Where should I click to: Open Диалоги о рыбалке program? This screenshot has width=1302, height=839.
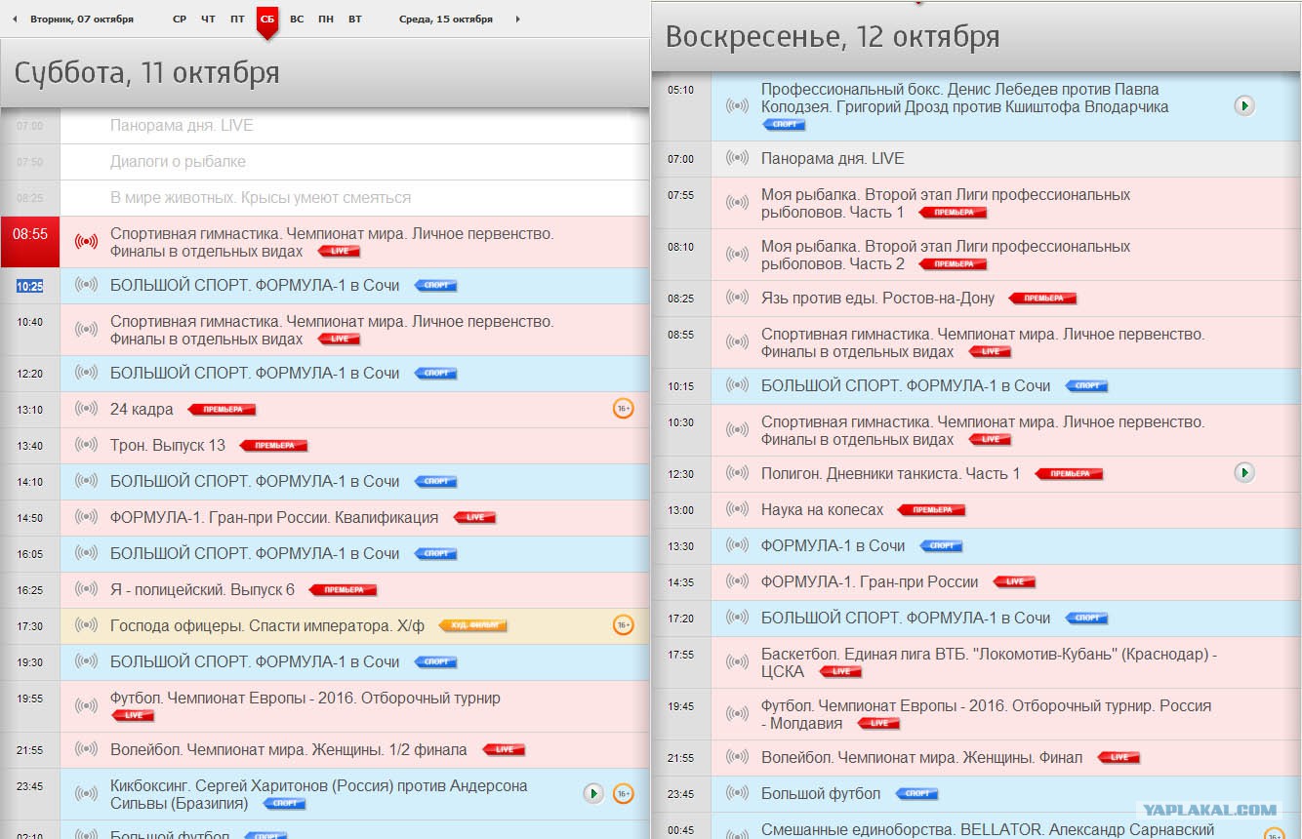click(178, 162)
